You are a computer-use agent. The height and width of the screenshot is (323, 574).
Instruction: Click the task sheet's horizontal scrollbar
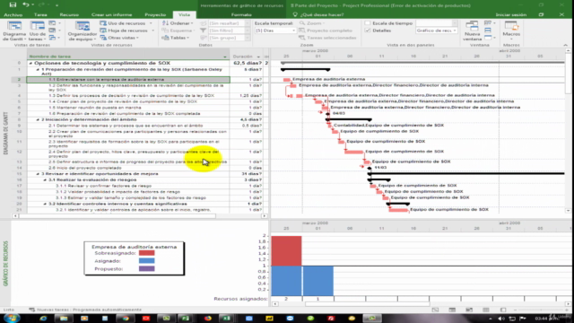click(117, 216)
